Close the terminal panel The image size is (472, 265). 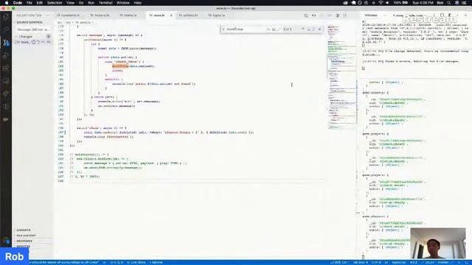[x=465, y=15]
